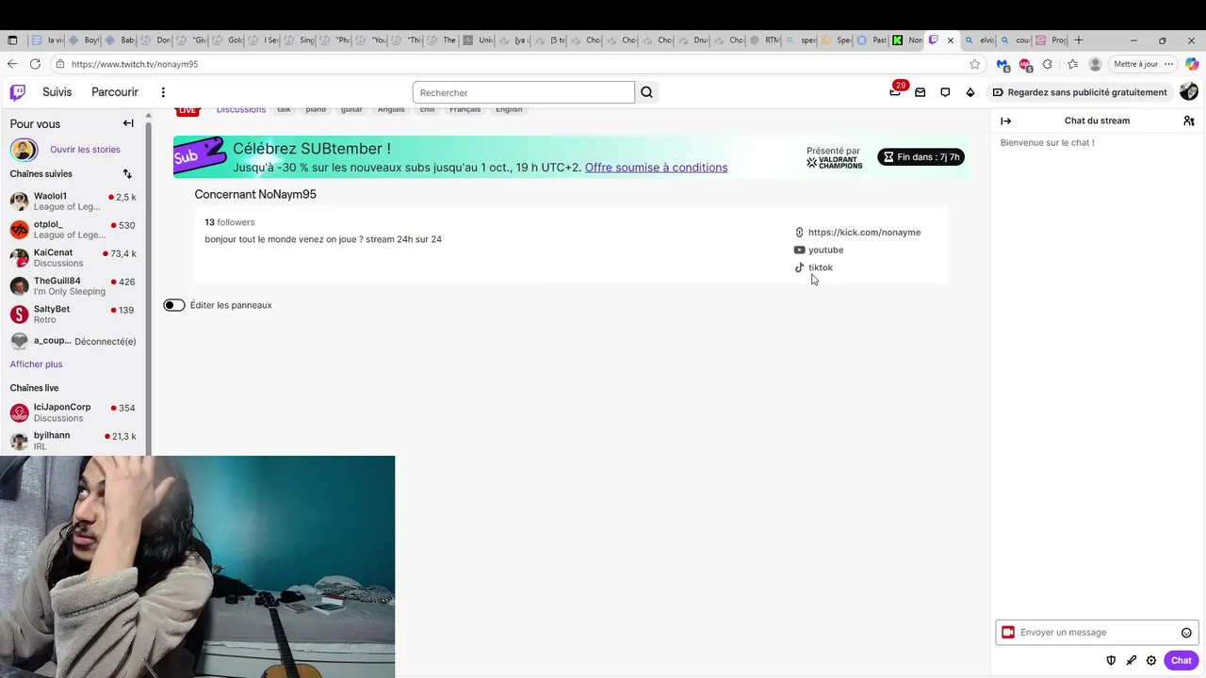Click the search magnifier button

(646, 92)
